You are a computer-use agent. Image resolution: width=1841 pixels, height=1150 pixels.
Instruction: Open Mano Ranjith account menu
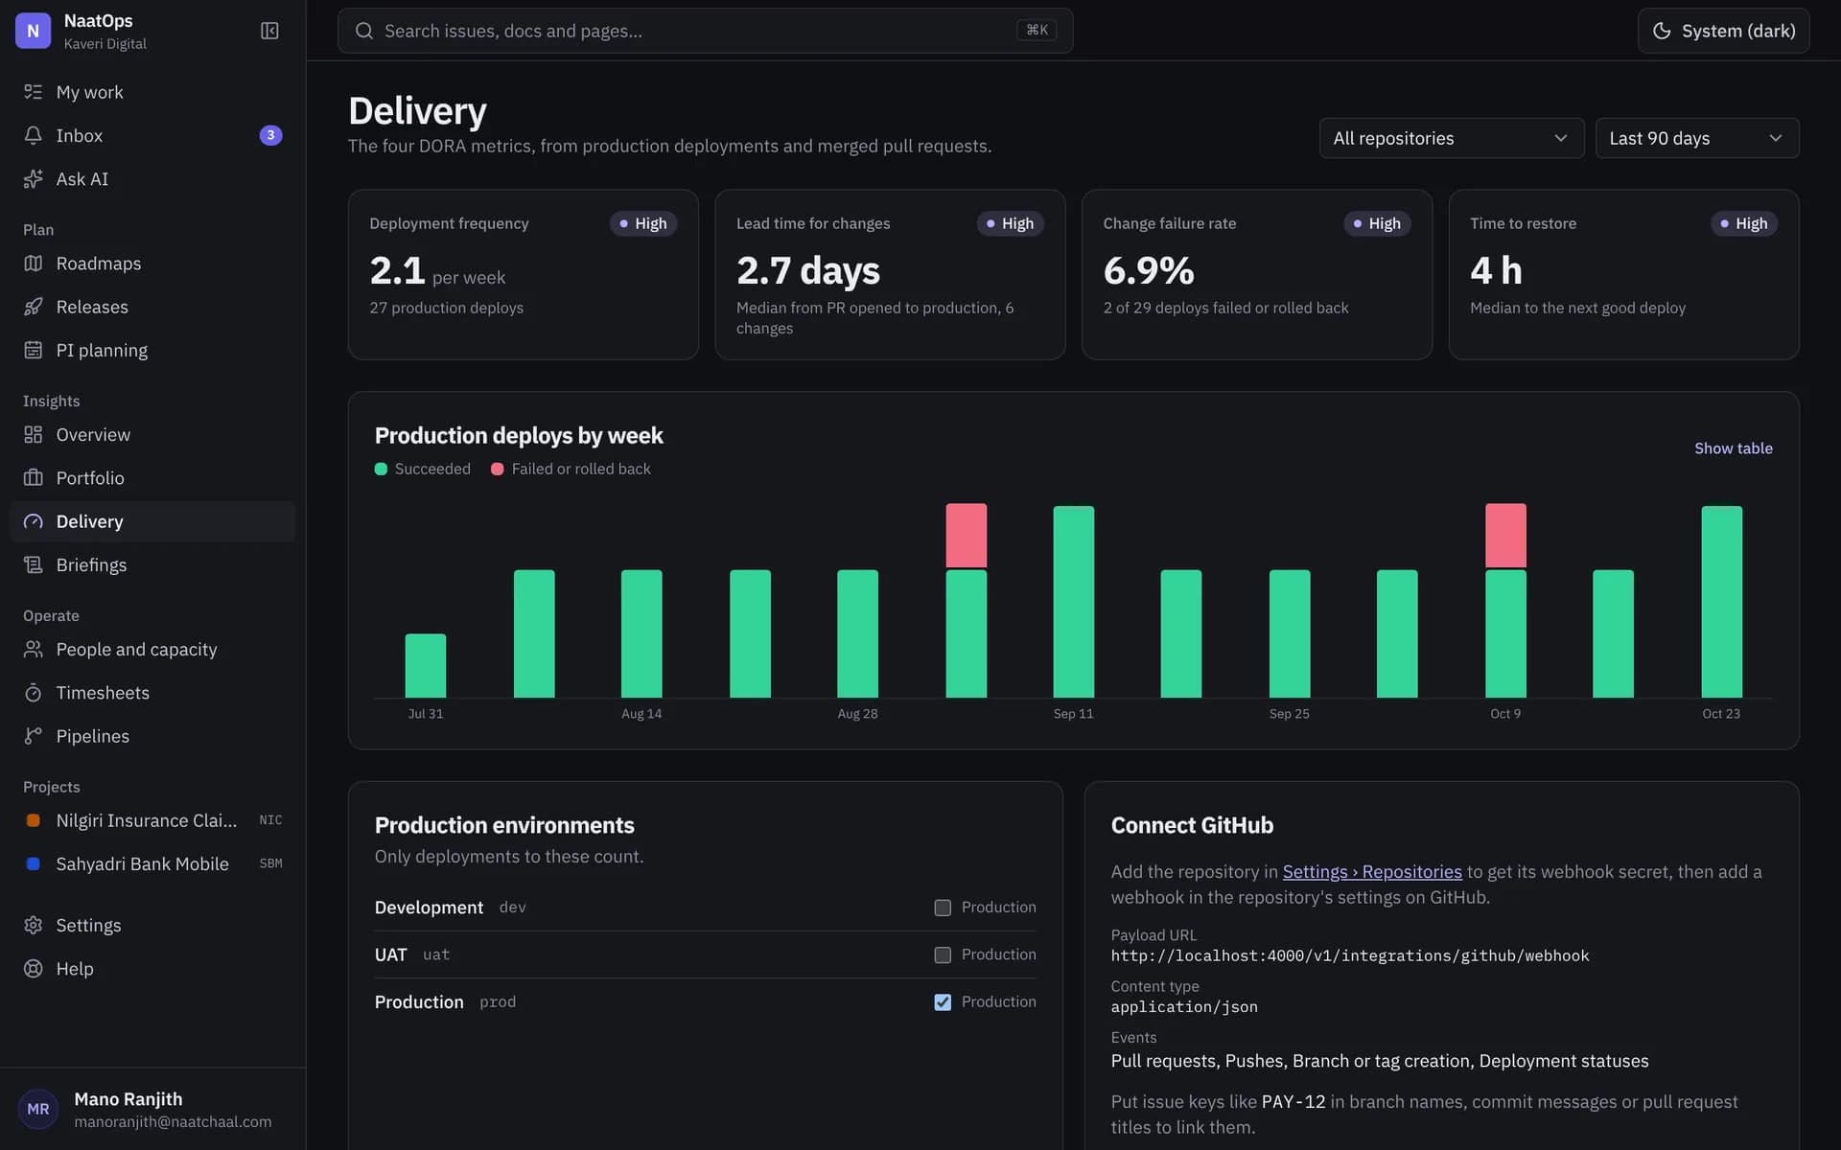152,1109
